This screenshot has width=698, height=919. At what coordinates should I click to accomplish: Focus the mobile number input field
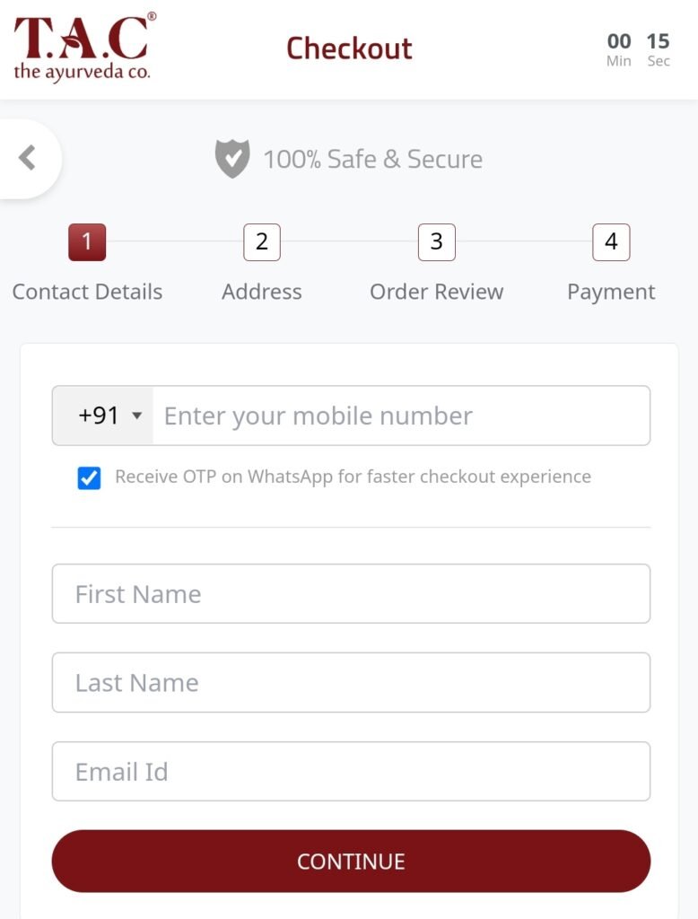[401, 416]
